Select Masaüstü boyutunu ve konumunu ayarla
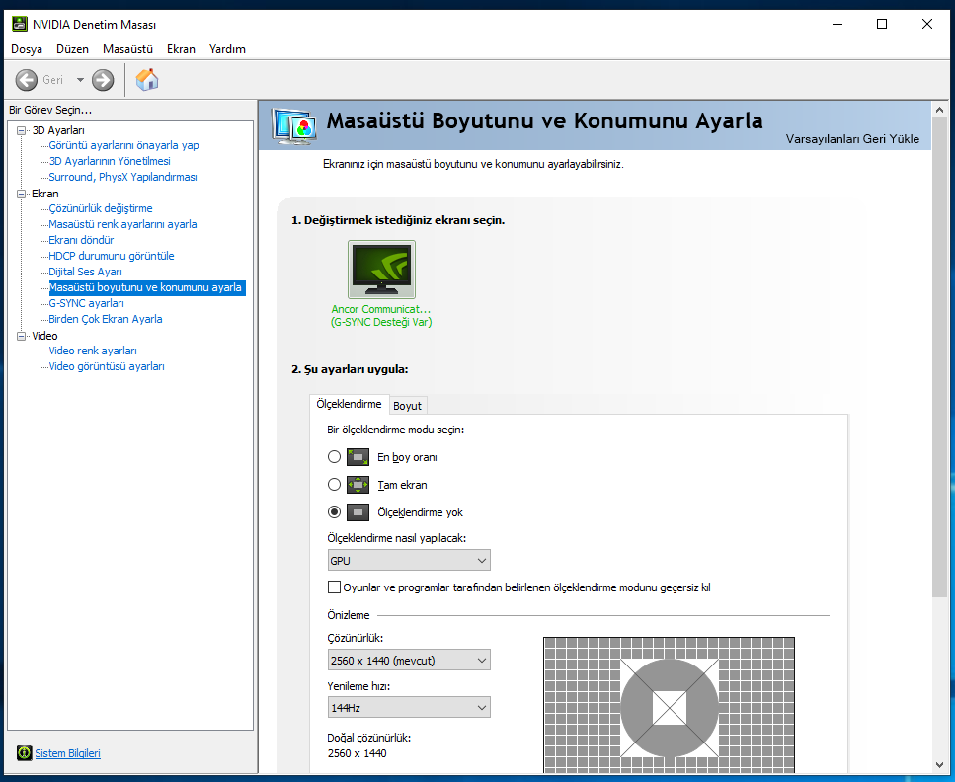 [x=147, y=287]
